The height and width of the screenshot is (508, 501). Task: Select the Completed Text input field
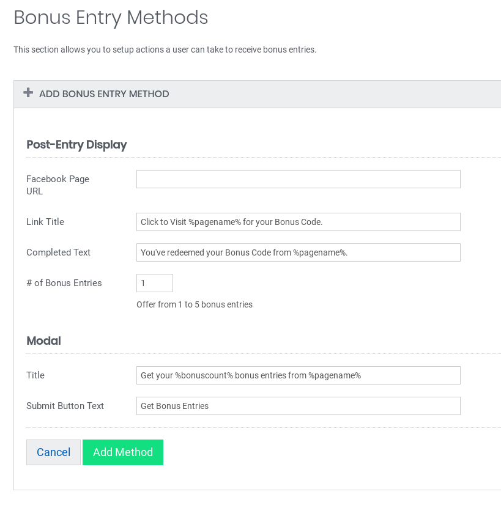[298, 252]
